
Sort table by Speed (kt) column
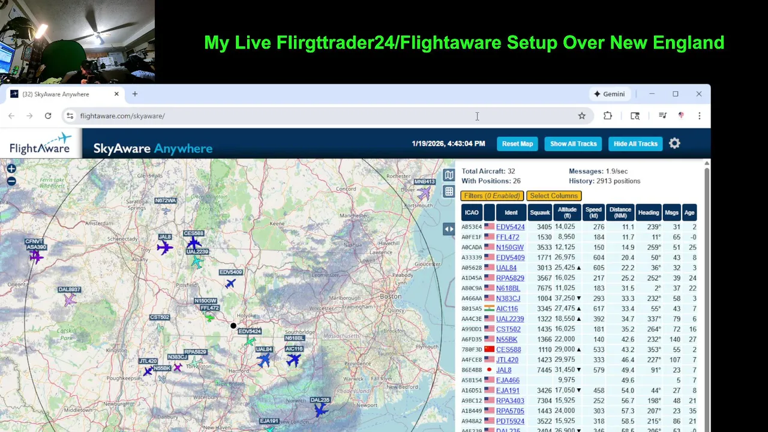pos(593,212)
